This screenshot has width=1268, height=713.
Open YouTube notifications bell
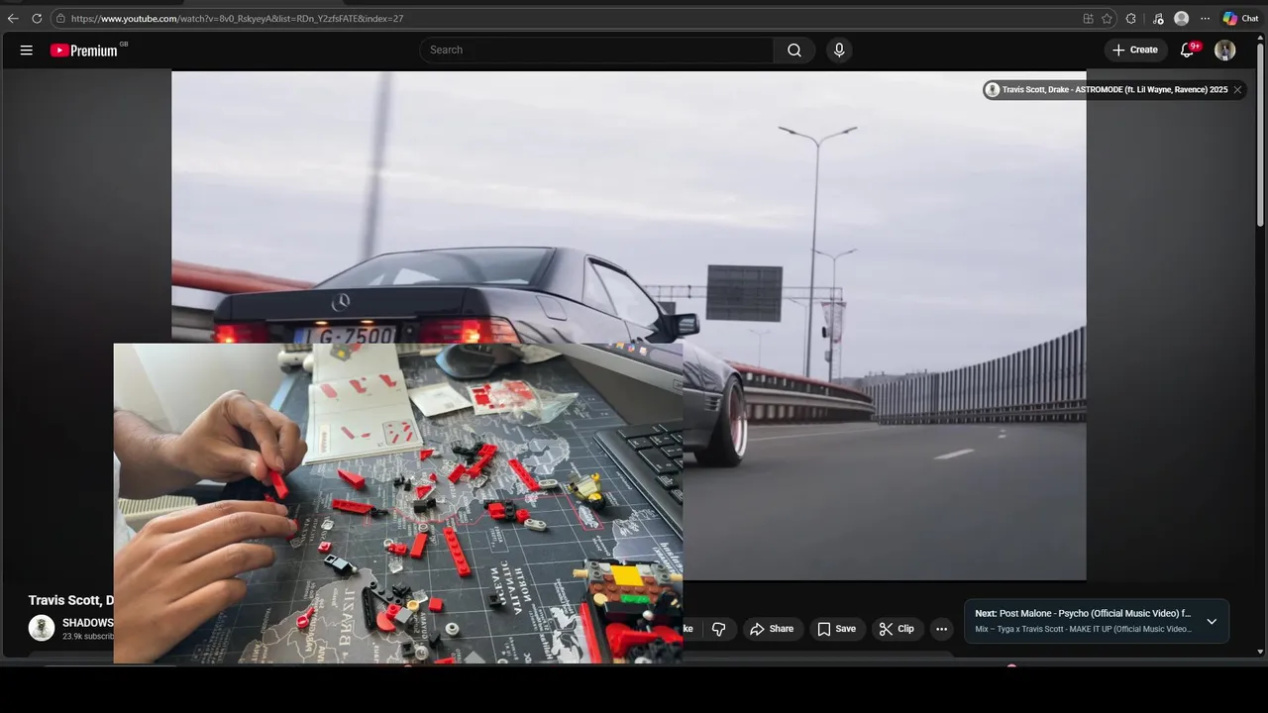click(x=1187, y=50)
